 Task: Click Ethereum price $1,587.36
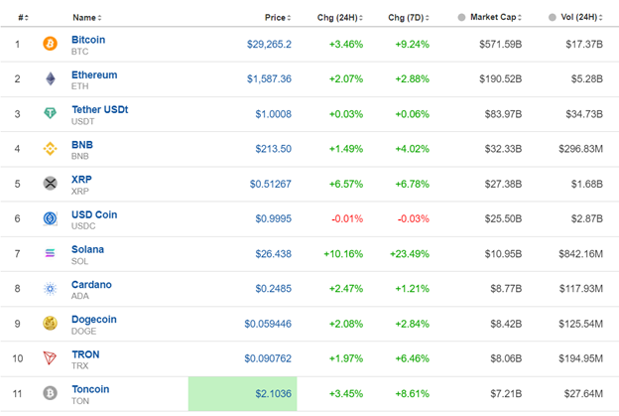(269, 78)
